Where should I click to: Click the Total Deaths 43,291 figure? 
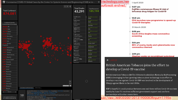[x=79, y=11]
